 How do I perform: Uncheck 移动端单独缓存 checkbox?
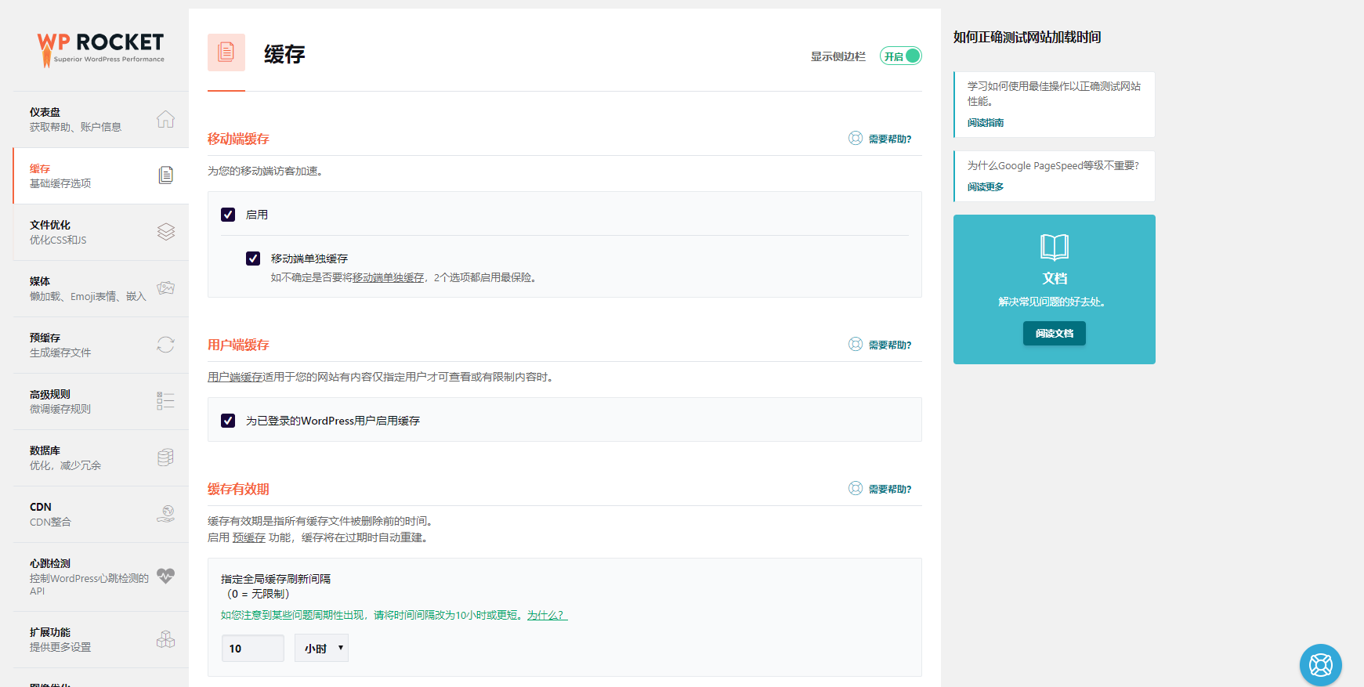[253, 259]
